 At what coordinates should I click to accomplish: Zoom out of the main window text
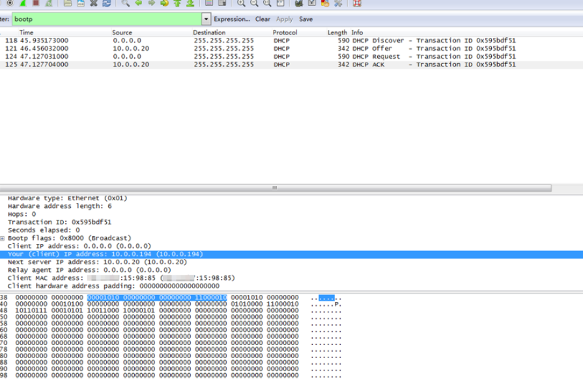pyautogui.click(x=254, y=3)
